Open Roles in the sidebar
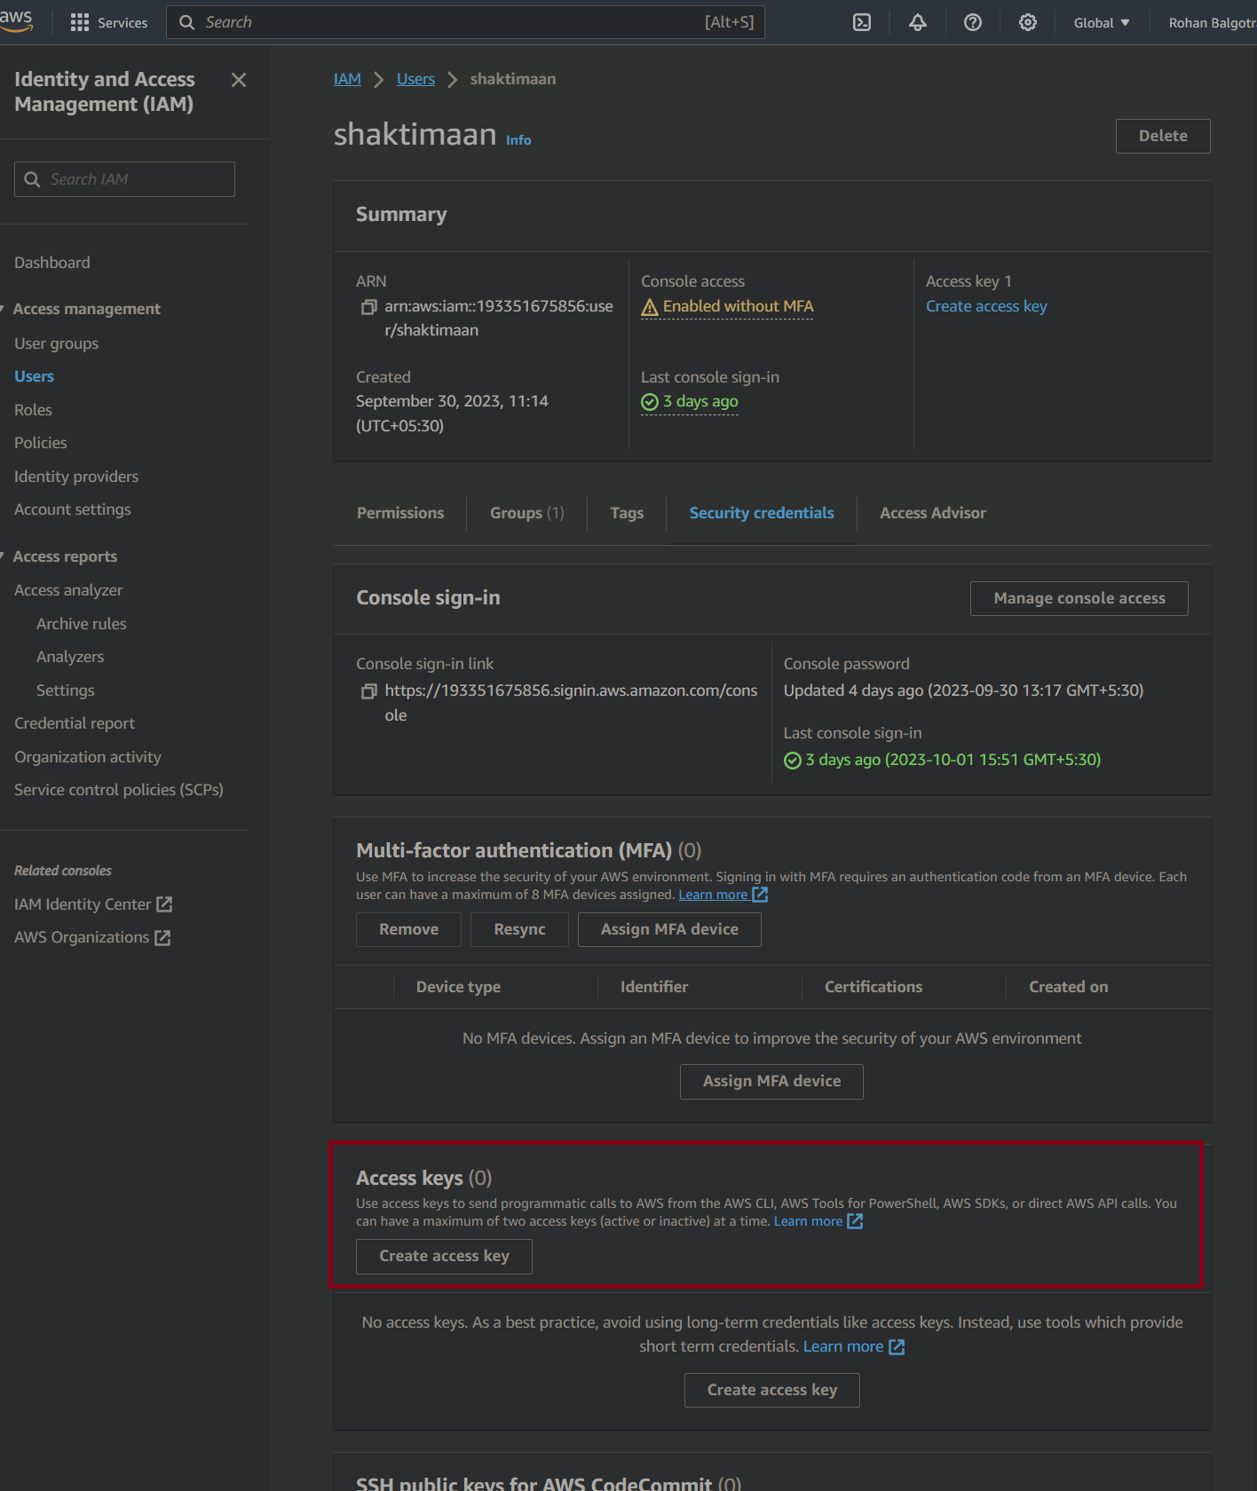Image resolution: width=1257 pixels, height=1491 pixels. (33, 410)
